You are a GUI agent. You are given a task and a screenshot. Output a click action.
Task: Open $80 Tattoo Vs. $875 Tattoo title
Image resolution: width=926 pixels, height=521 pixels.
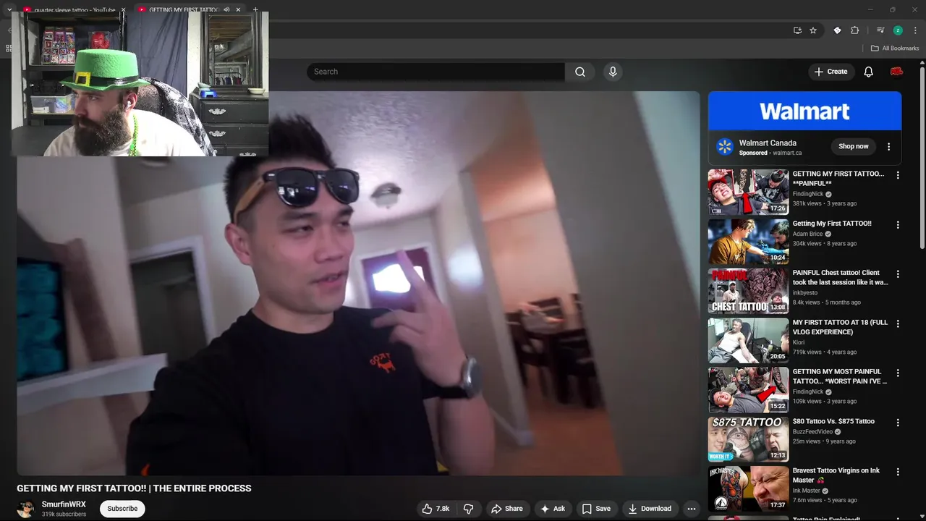coord(833,421)
